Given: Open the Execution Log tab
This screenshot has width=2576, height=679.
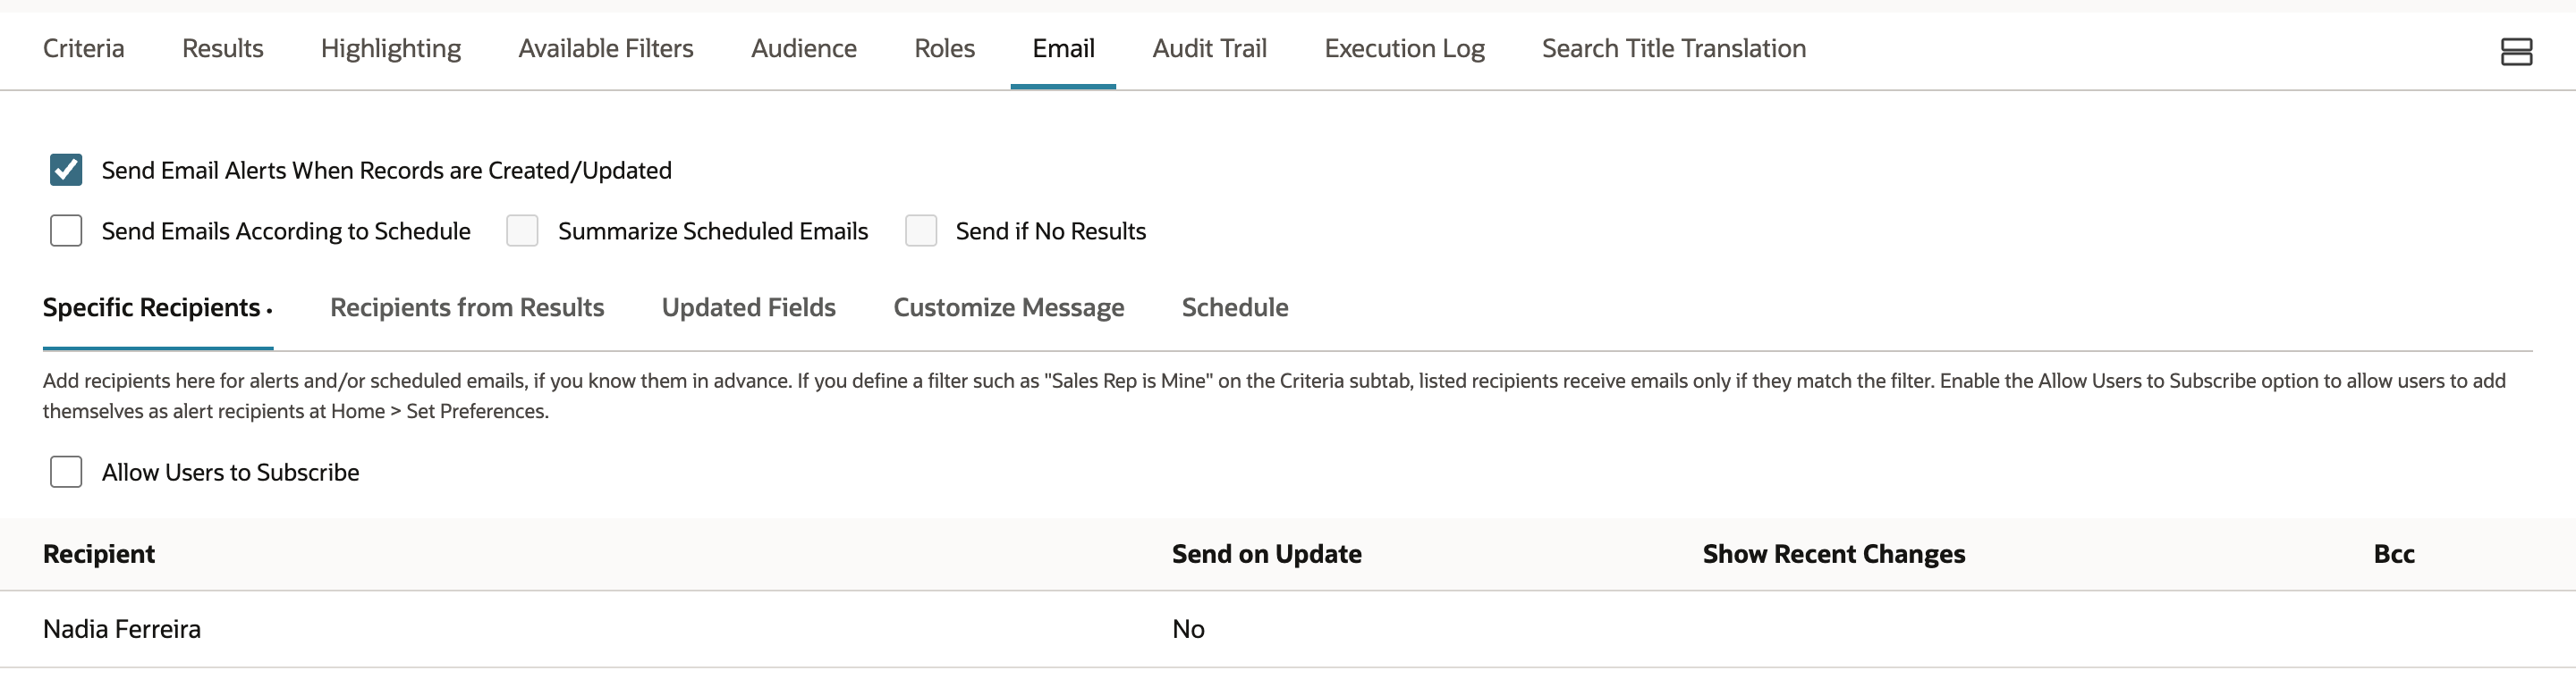Looking at the screenshot, I should pyautogui.click(x=1405, y=48).
